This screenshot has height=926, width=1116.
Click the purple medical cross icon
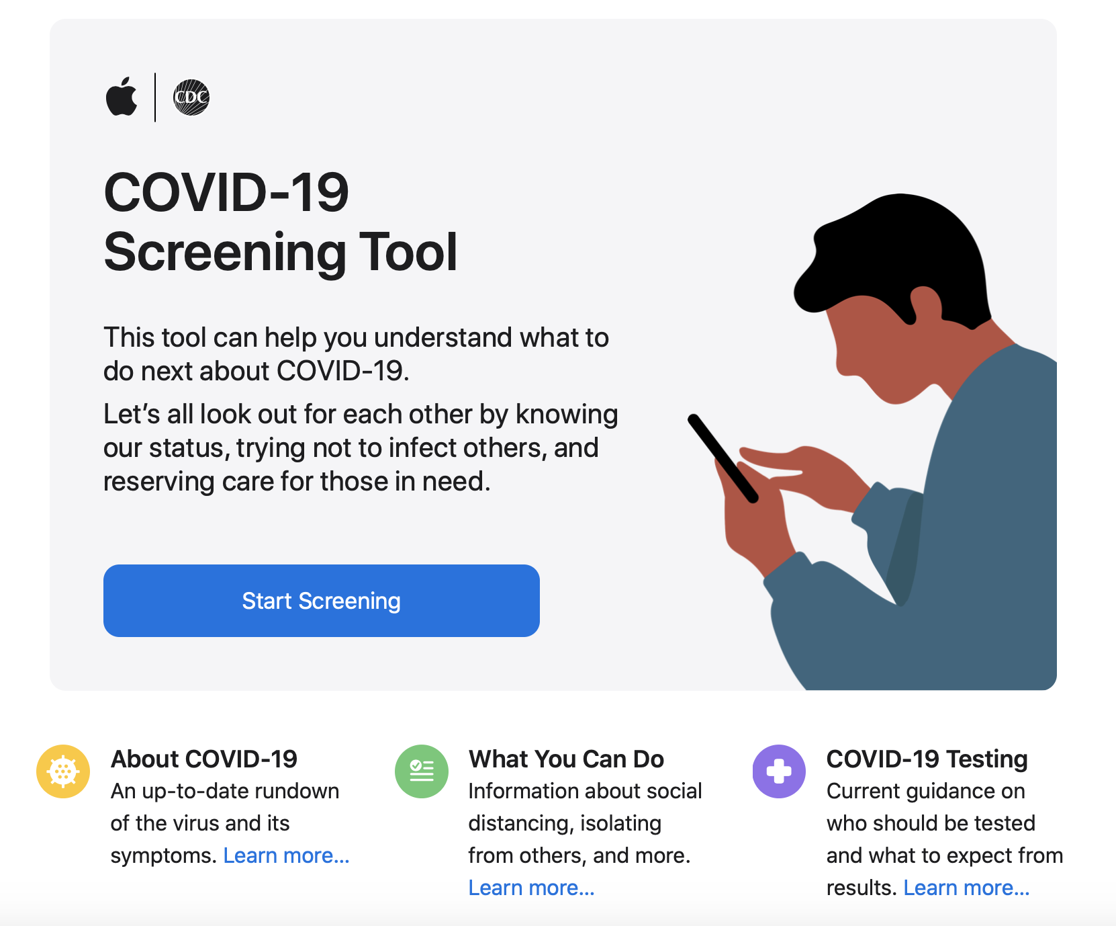pos(779,771)
